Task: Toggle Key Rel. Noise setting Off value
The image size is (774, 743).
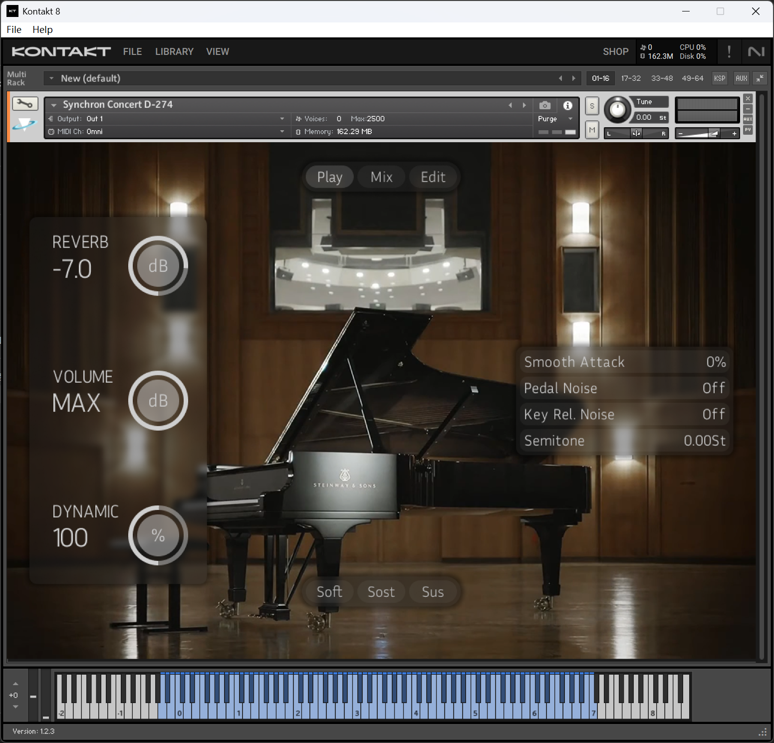Action: click(x=714, y=414)
